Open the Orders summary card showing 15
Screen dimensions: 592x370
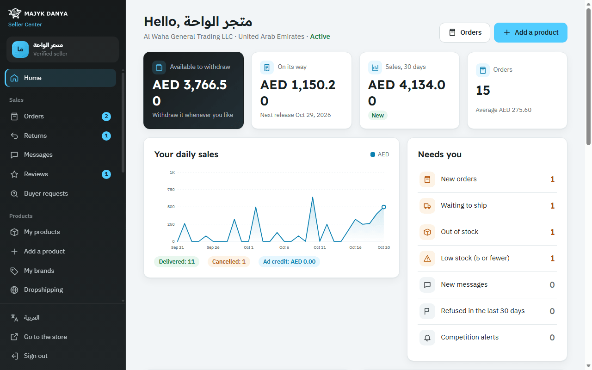(x=517, y=90)
